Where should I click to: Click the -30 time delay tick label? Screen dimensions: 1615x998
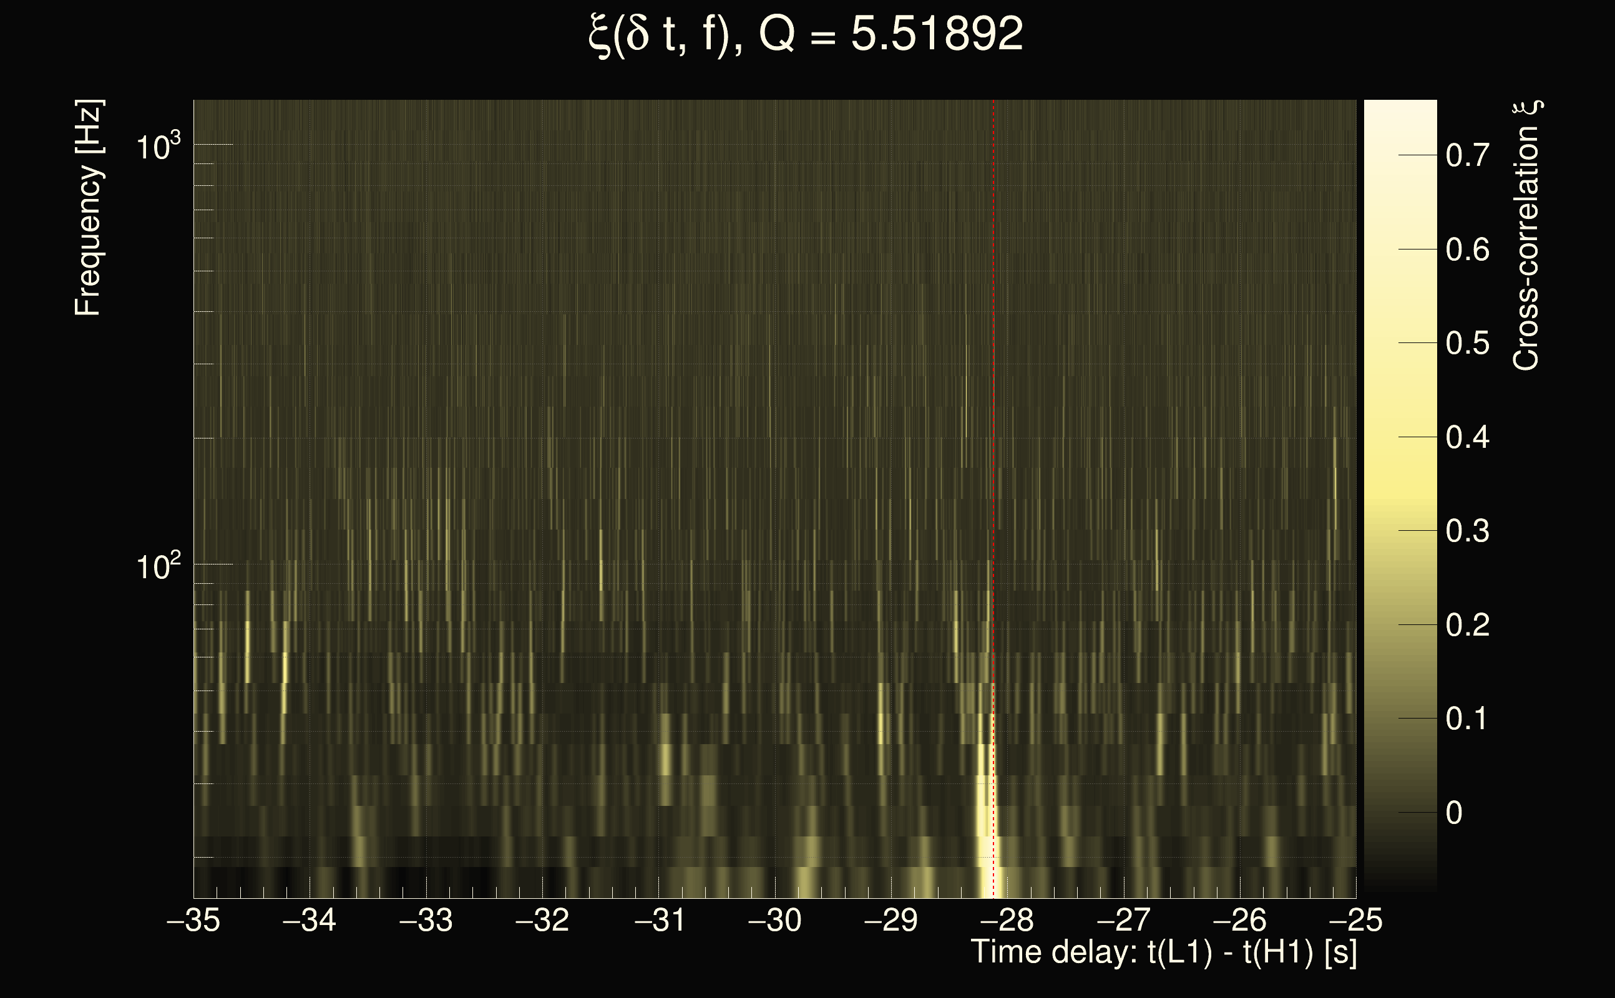point(774,920)
